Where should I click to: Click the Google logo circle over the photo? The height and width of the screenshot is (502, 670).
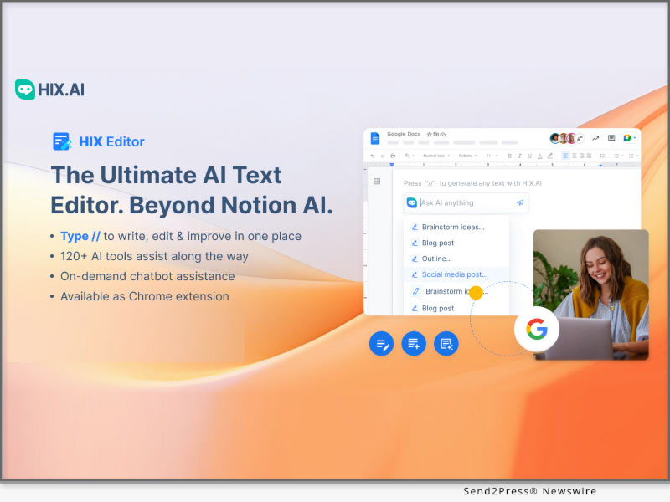click(x=537, y=330)
